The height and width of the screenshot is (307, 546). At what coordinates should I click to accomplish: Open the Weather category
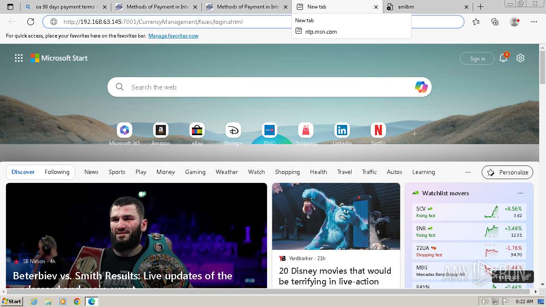click(227, 172)
